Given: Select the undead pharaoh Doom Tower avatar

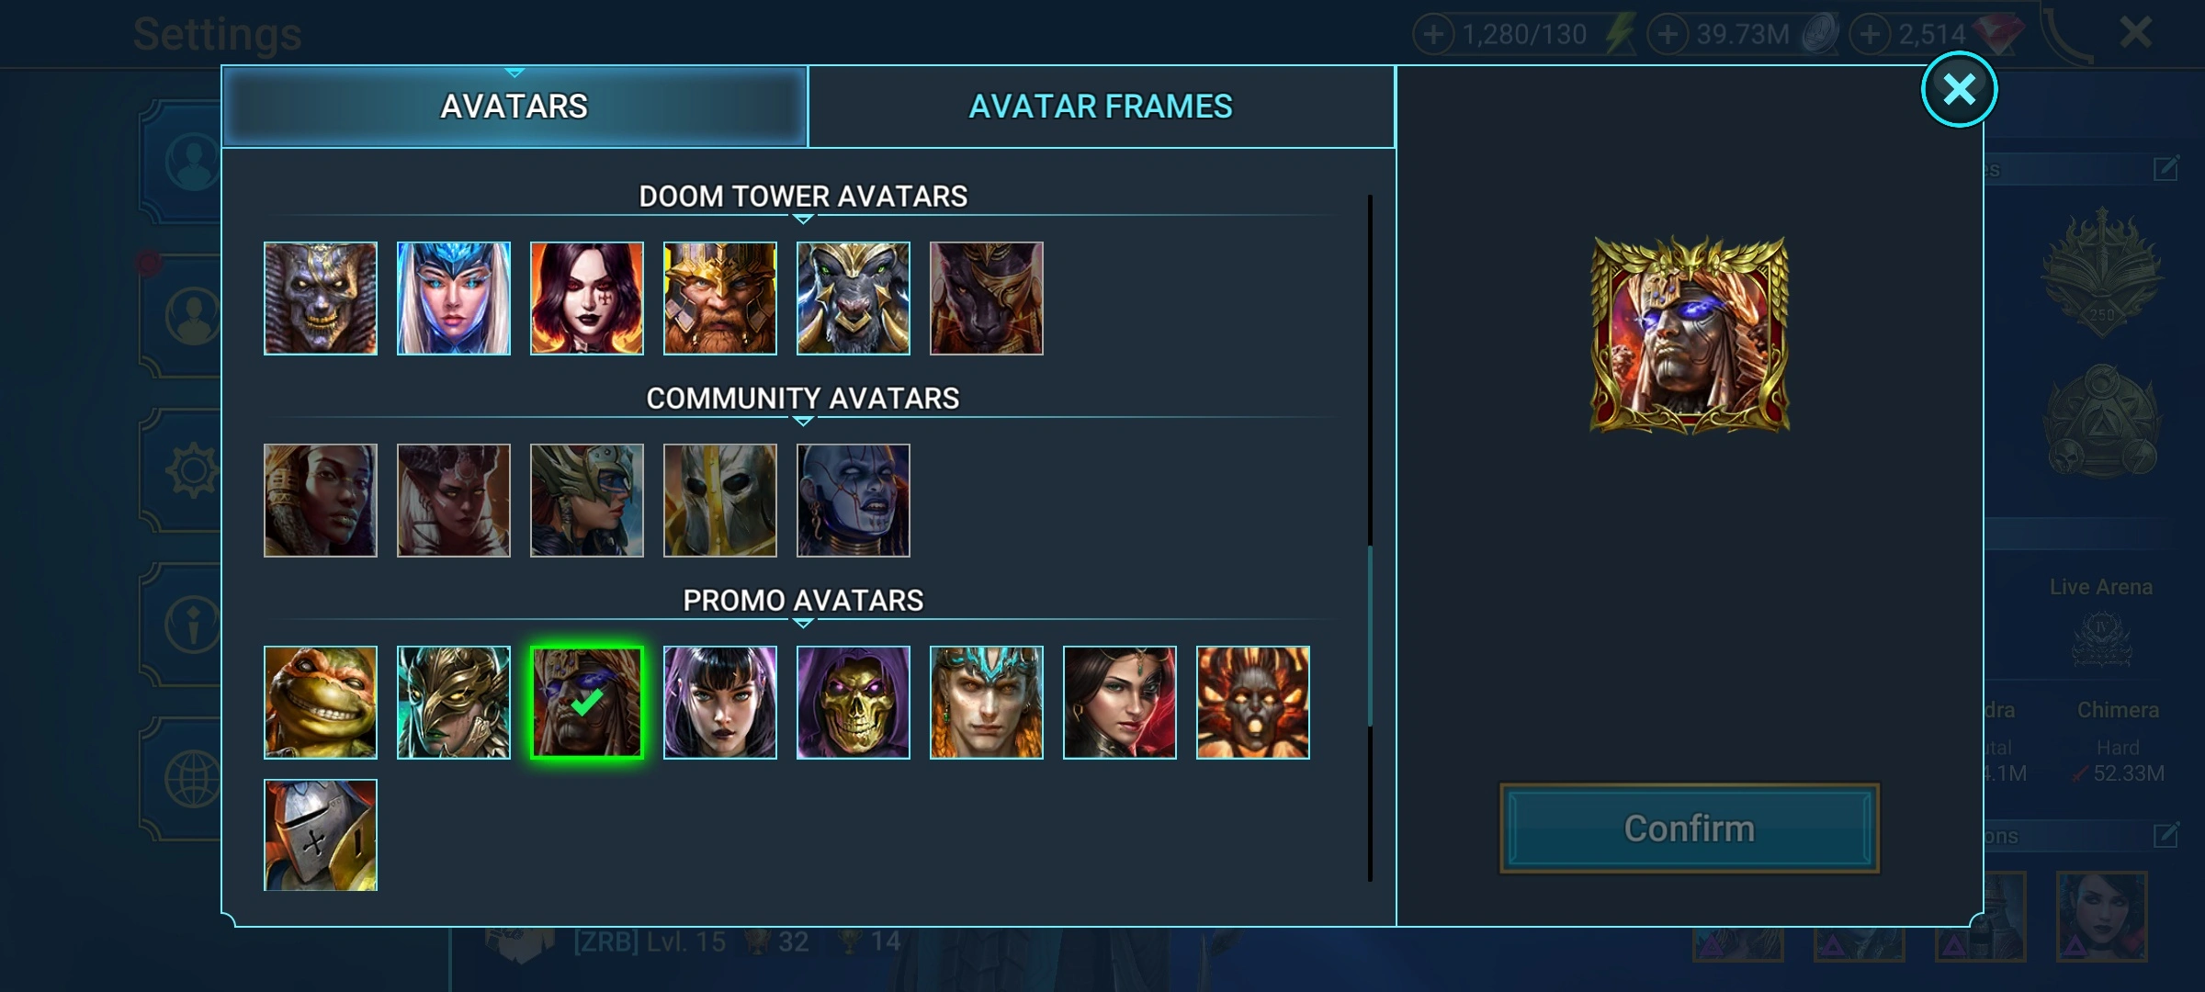Looking at the screenshot, I should point(320,299).
